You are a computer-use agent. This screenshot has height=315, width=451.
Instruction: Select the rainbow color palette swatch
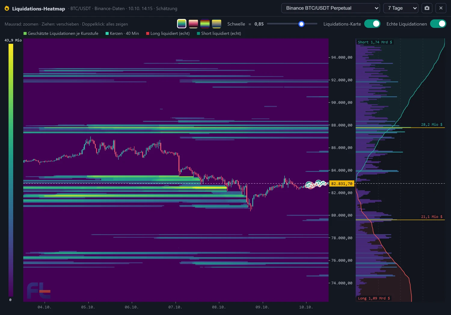tap(205, 23)
